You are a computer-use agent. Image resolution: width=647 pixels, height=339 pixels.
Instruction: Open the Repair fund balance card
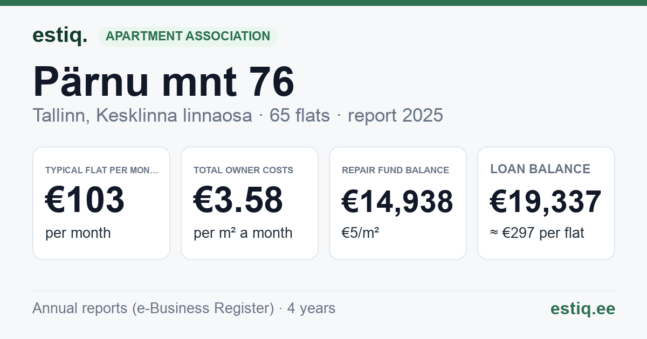click(x=398, y=203)
